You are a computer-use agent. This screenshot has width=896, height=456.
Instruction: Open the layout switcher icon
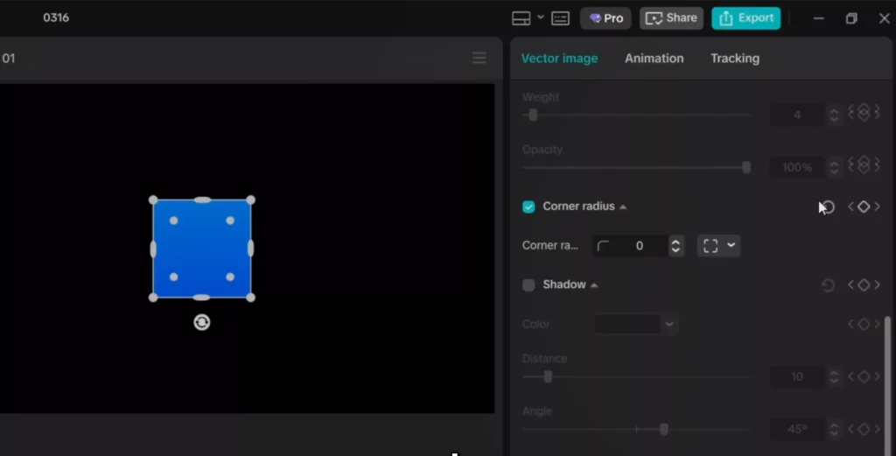521,18
